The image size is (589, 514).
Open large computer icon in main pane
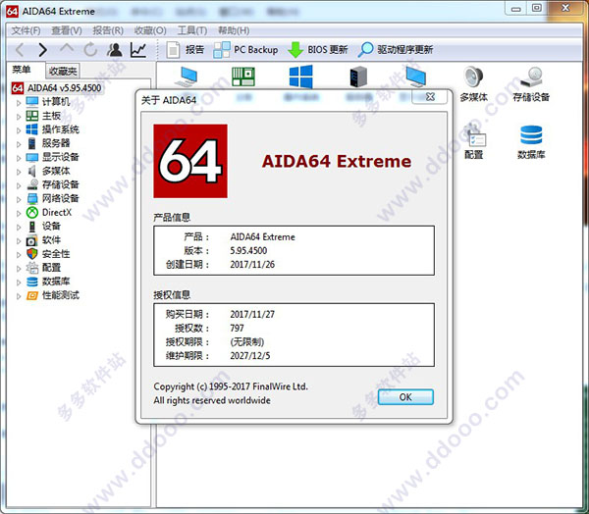tap(187, 77)
